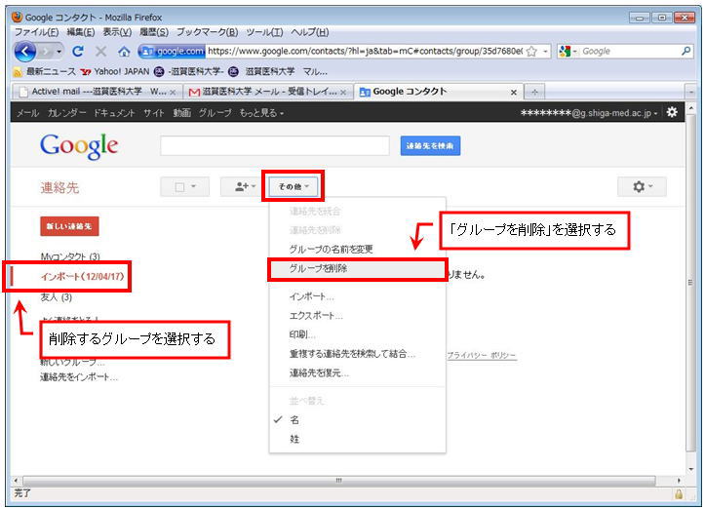Screen dimensions: 705x509
Task: Open the account email dropdown
Action: [x=589, y=113]
